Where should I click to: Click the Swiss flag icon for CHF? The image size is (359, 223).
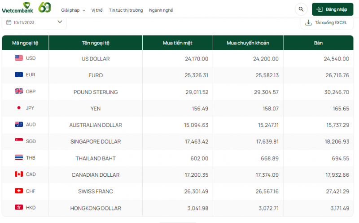point(19,191)
